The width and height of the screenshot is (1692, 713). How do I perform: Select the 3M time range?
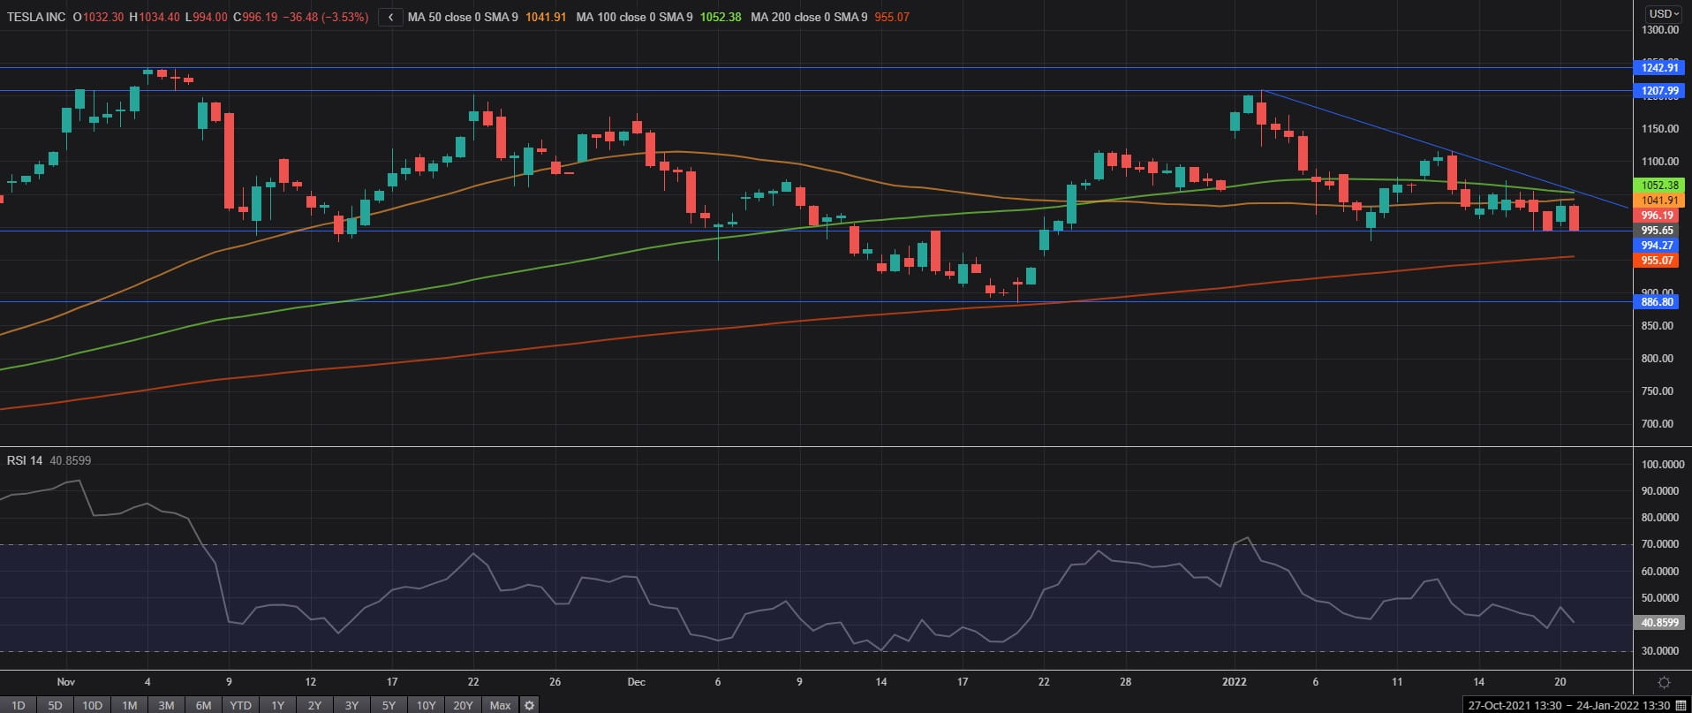click(x=166, y=705)
